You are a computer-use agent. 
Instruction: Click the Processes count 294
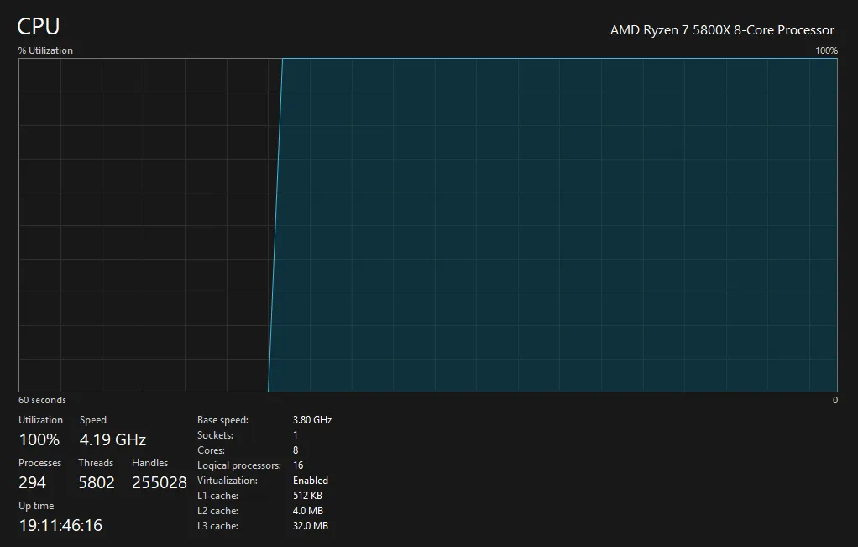click(32, 482)
